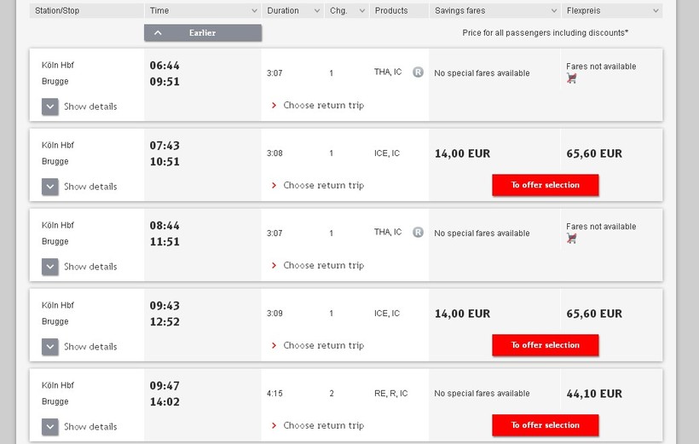This screenshot has width=699, height=444.
Task: Expand details for 09:47 departure
Action: click(x=50, y=427)
